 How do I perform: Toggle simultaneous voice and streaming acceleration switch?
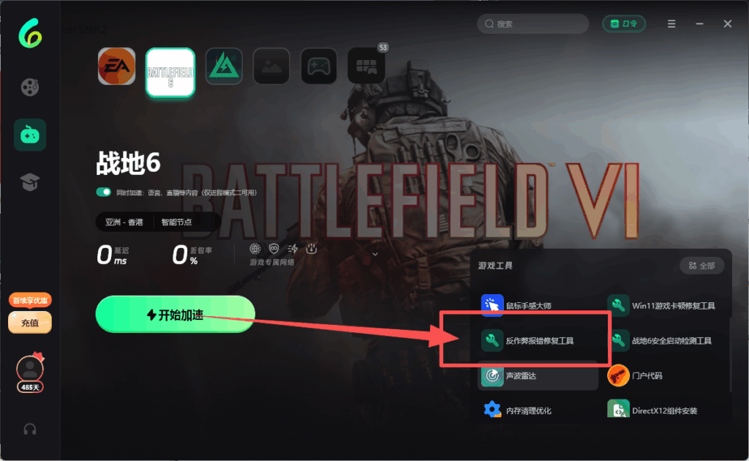[x=103, y=192]
